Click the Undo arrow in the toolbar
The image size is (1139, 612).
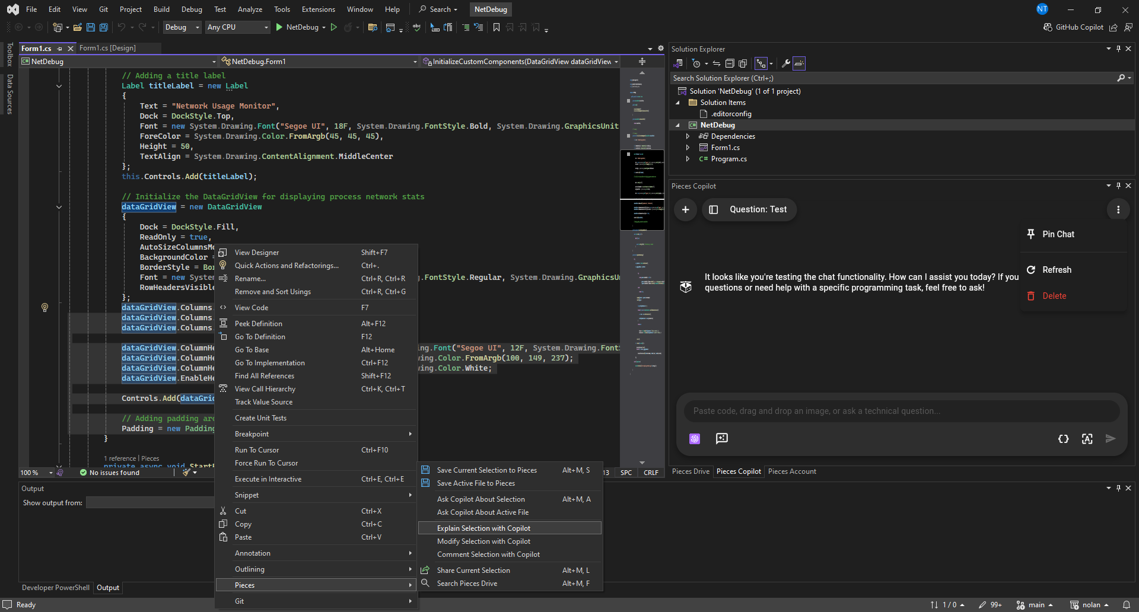pyautogui.click(x=122, y=27)
